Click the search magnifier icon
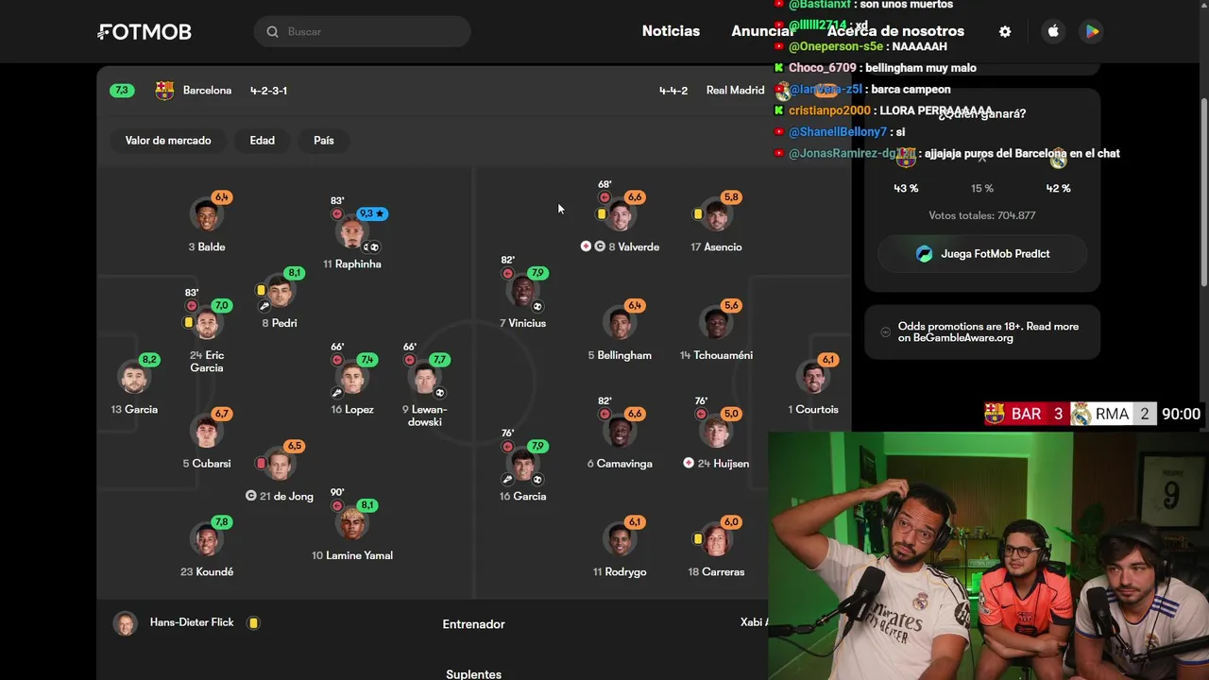The height and width of the screenshot is (680, 1209). [272, 32]
